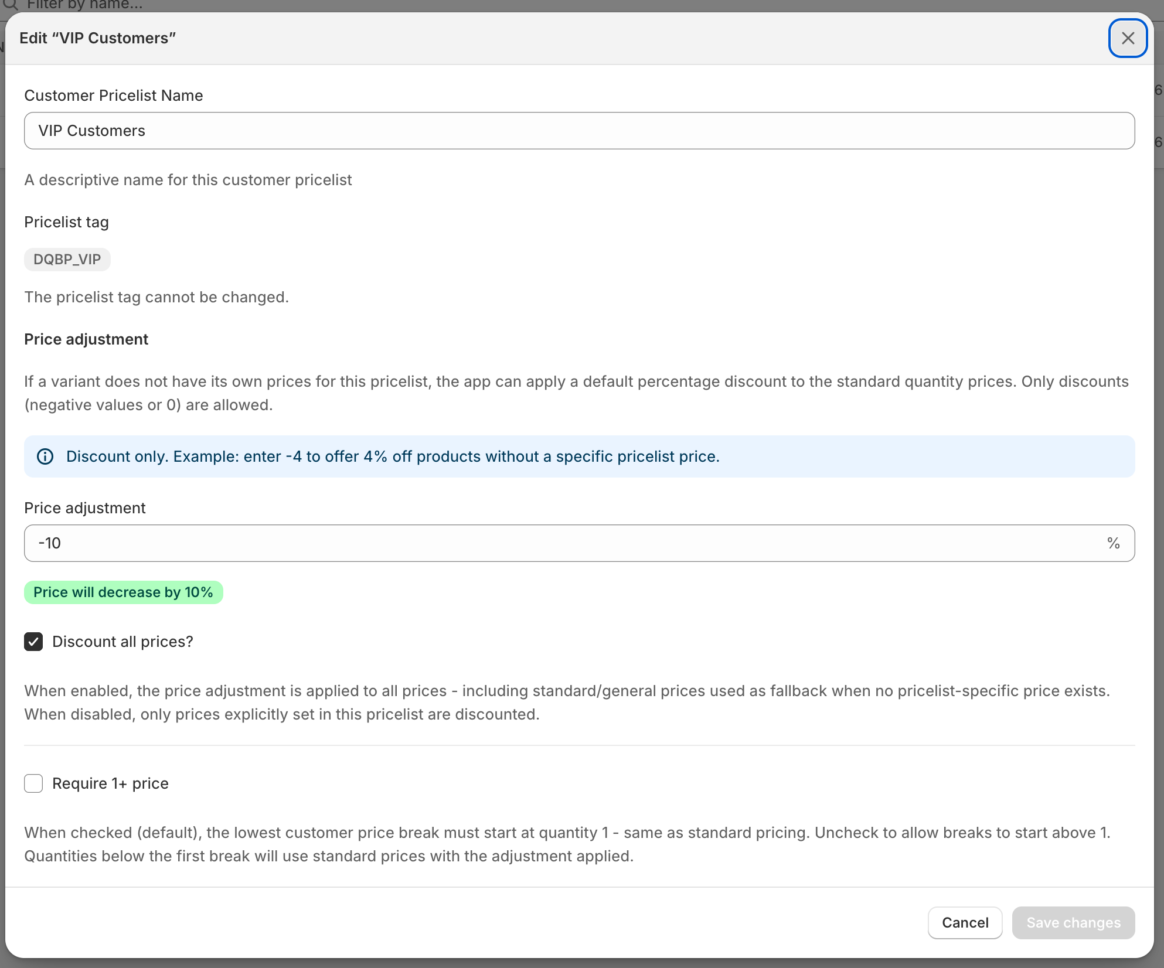Click the Price adjustment bold heading
This screenshot has width=1164, height=968.
[x=86, y=339]
